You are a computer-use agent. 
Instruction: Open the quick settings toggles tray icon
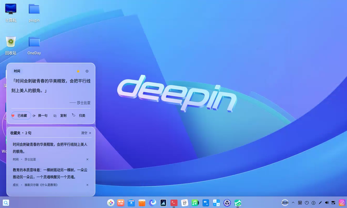(333, 203)
